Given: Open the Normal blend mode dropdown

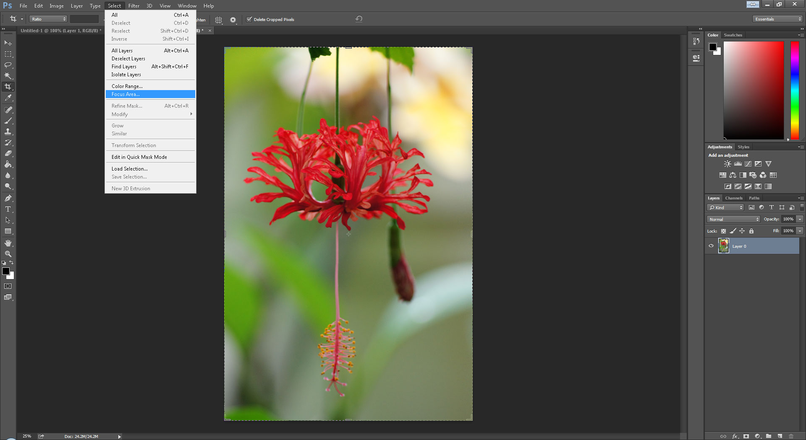Looking at the screenshot, I should [x=733, y=219].
